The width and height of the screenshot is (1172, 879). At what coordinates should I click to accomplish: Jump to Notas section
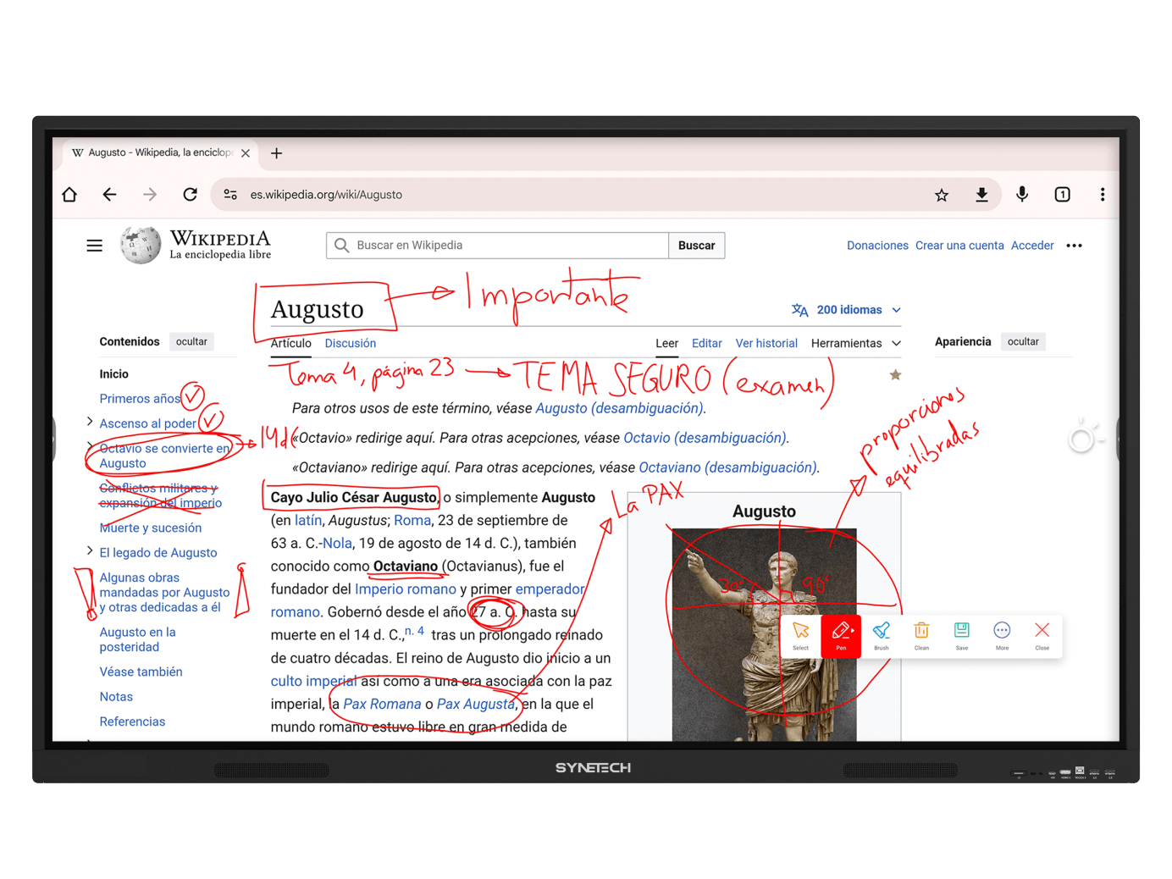(116, 696)
